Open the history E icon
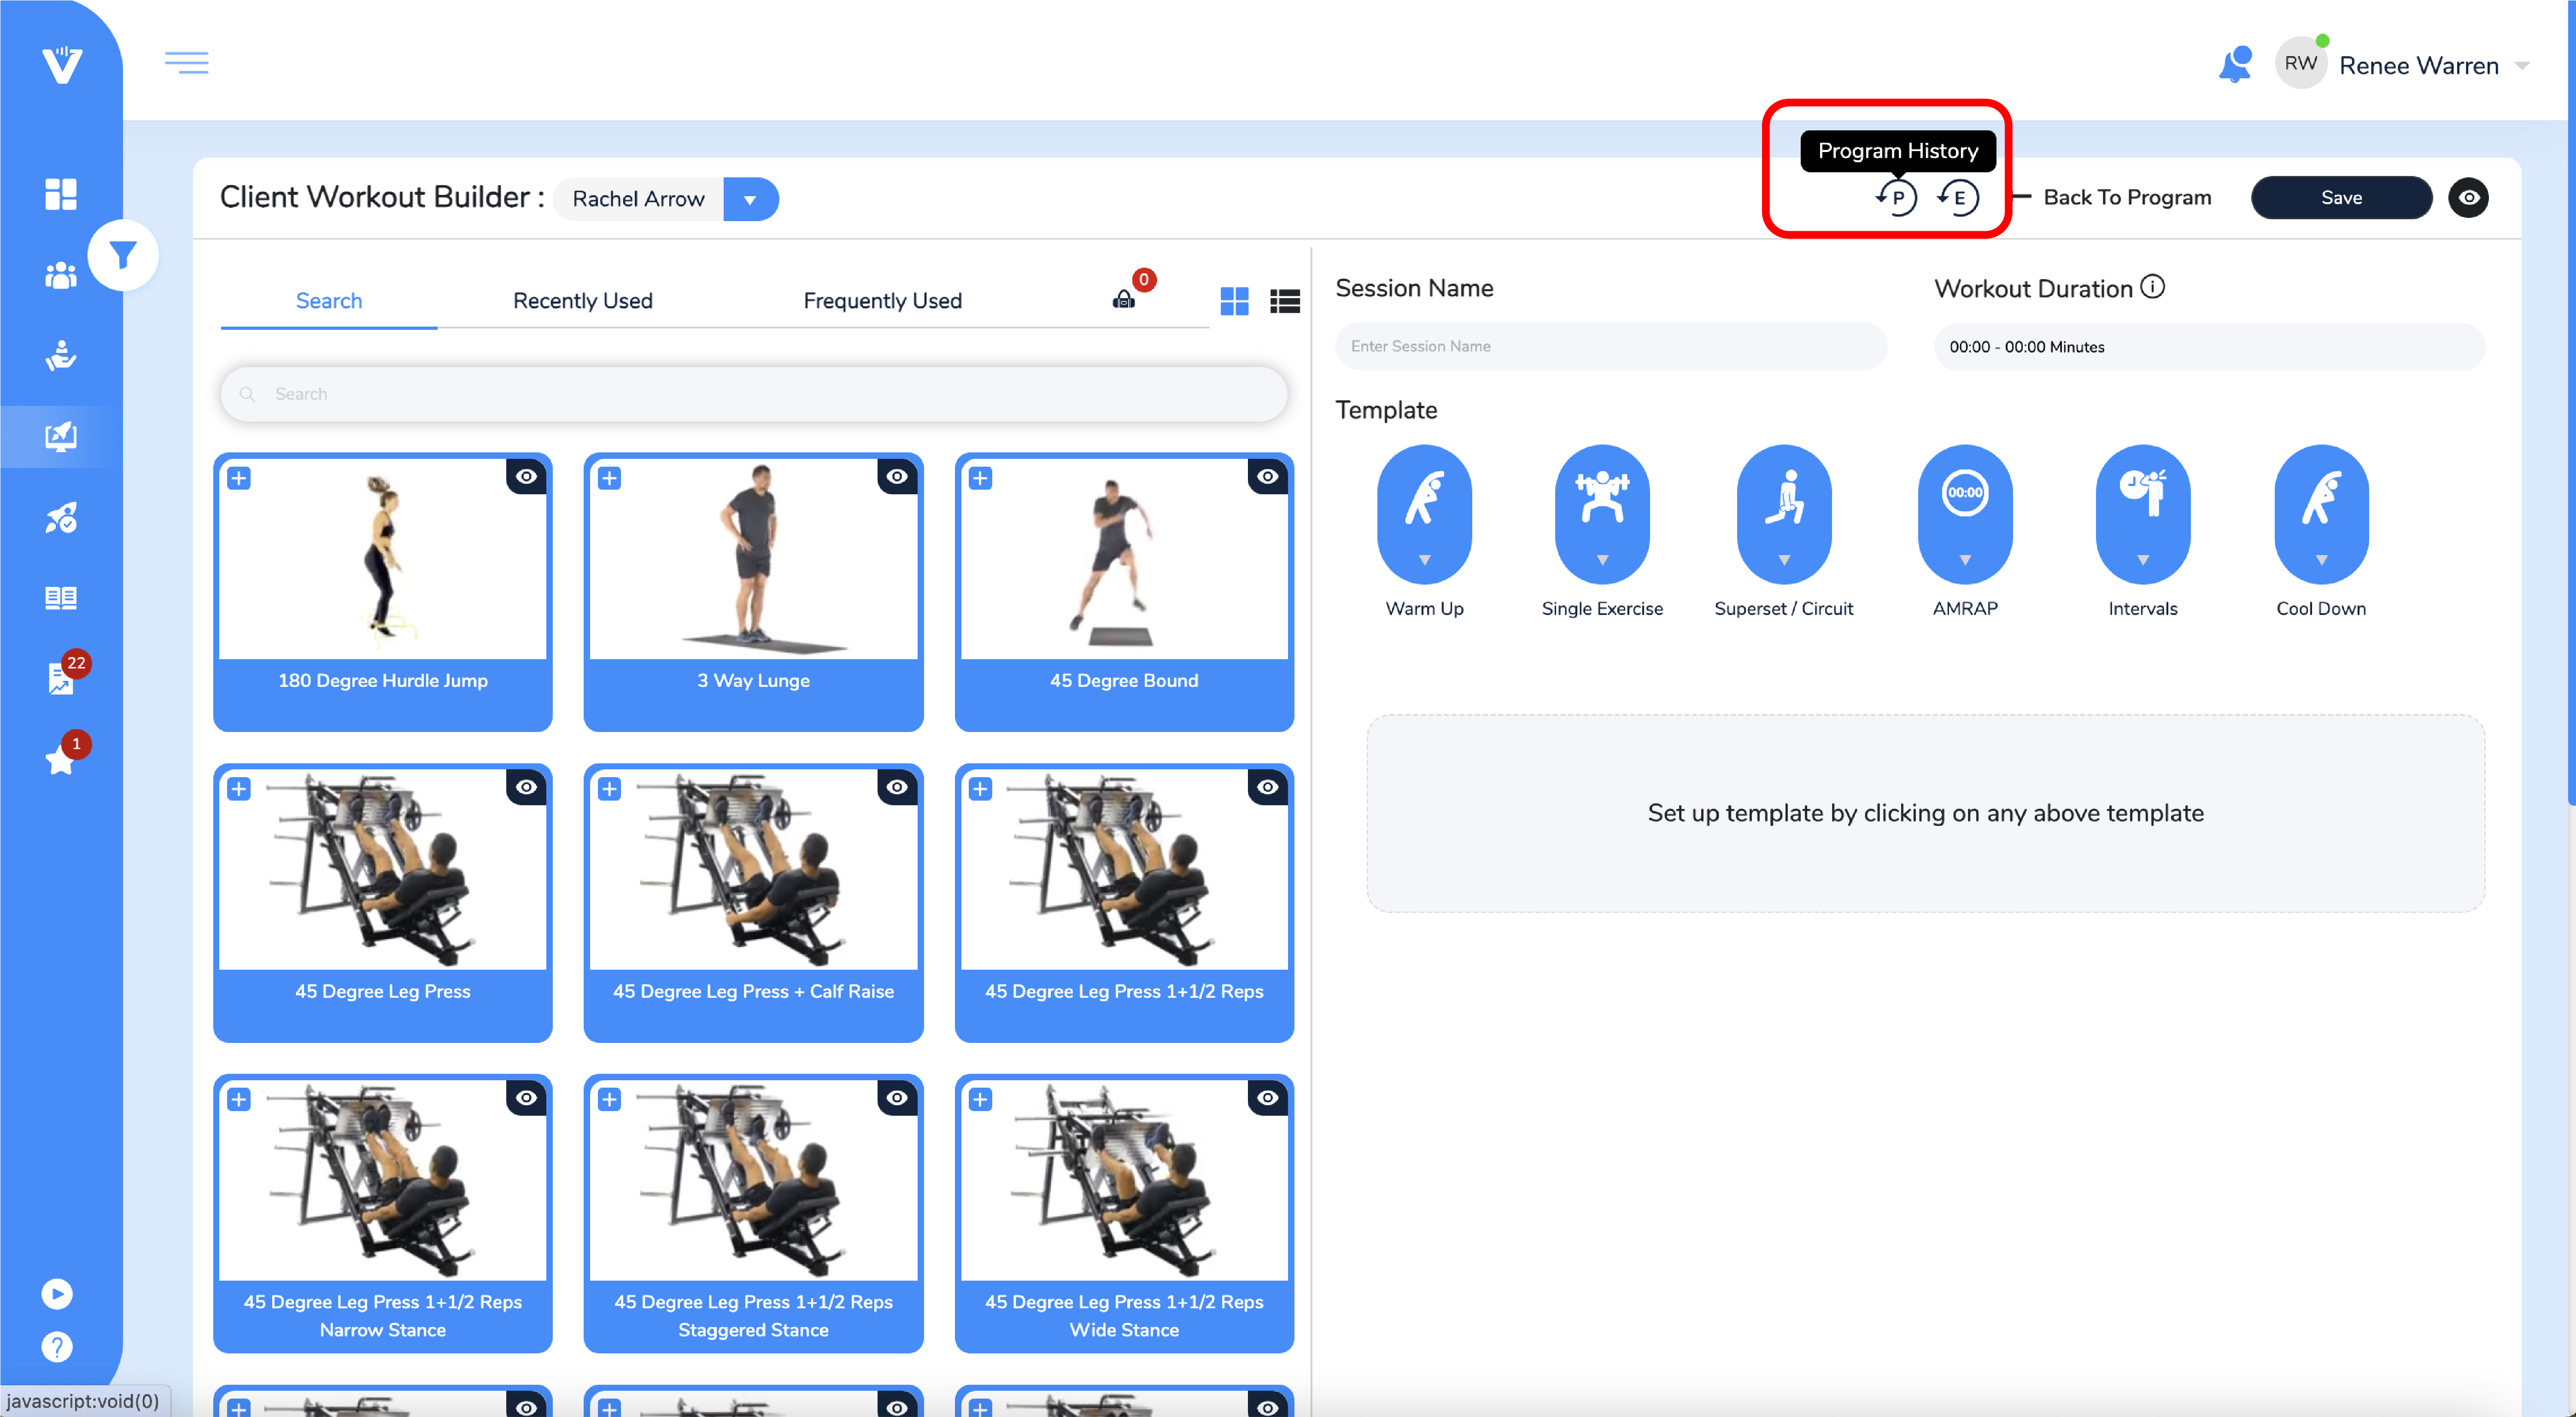 click(1958, 197)
